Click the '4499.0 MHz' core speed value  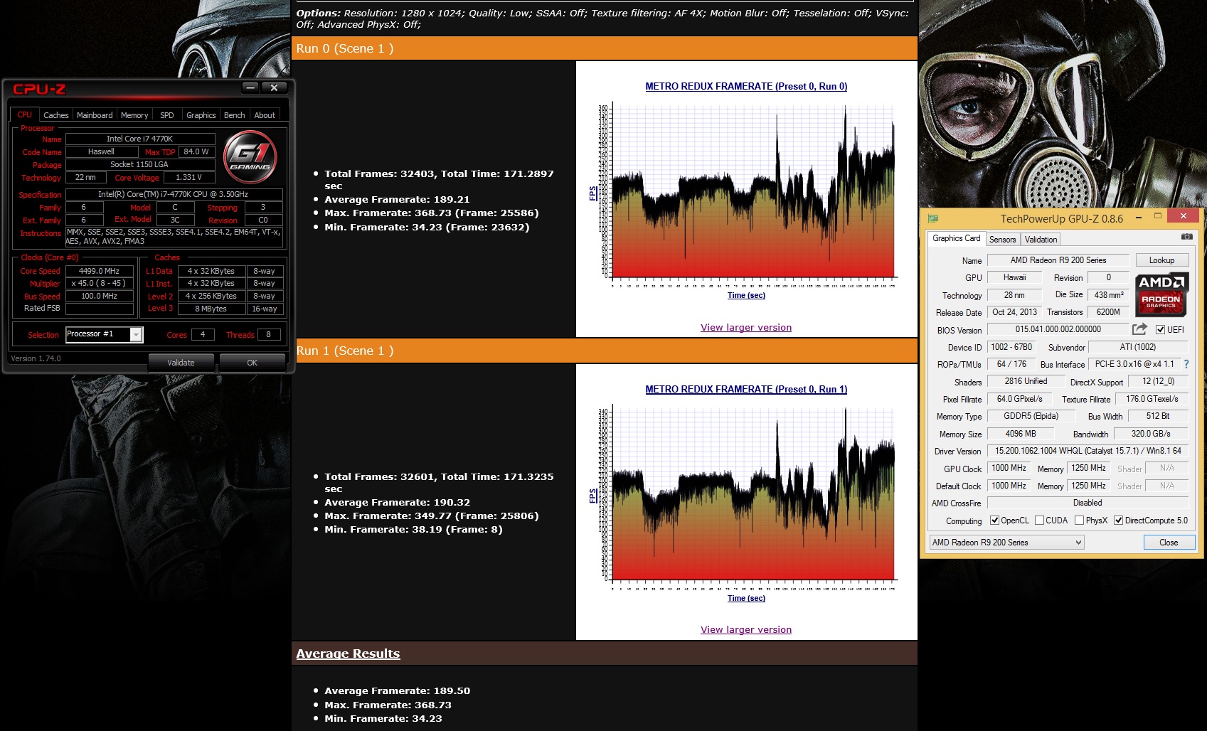(x=100, y=271)
